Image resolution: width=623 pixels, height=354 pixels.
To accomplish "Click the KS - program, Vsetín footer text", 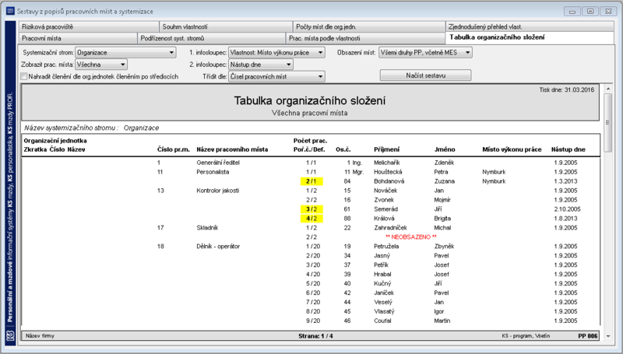I will tap(526, 336).
